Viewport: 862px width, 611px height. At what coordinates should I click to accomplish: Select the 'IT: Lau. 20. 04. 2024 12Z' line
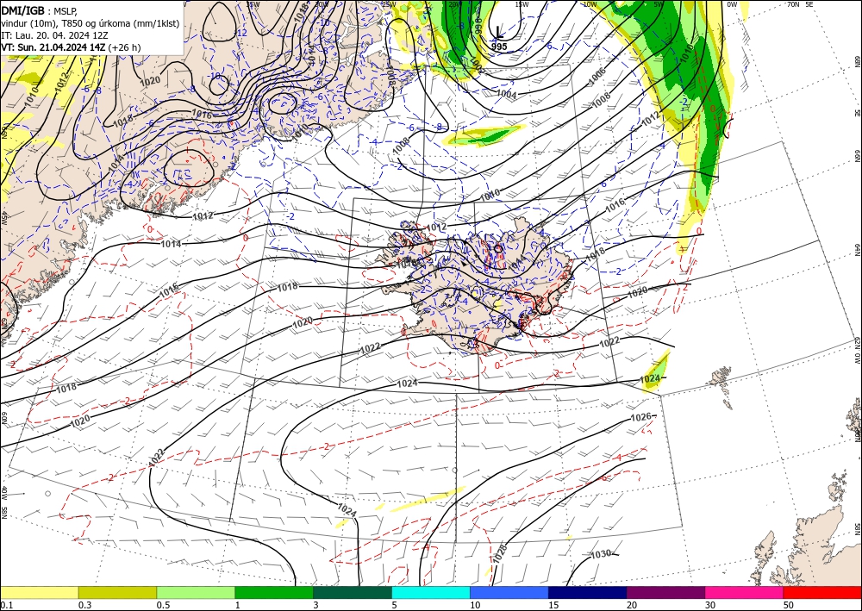click(53, 35)
